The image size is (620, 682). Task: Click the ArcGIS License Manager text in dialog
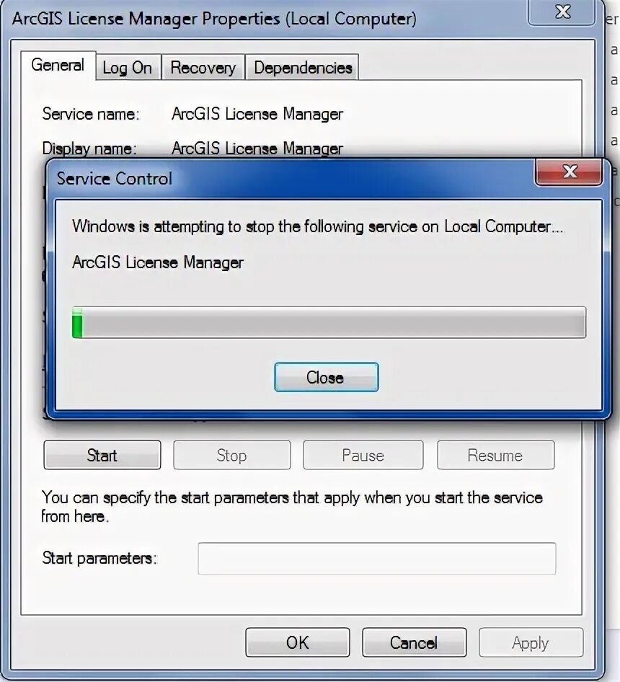tap(158, 262)
